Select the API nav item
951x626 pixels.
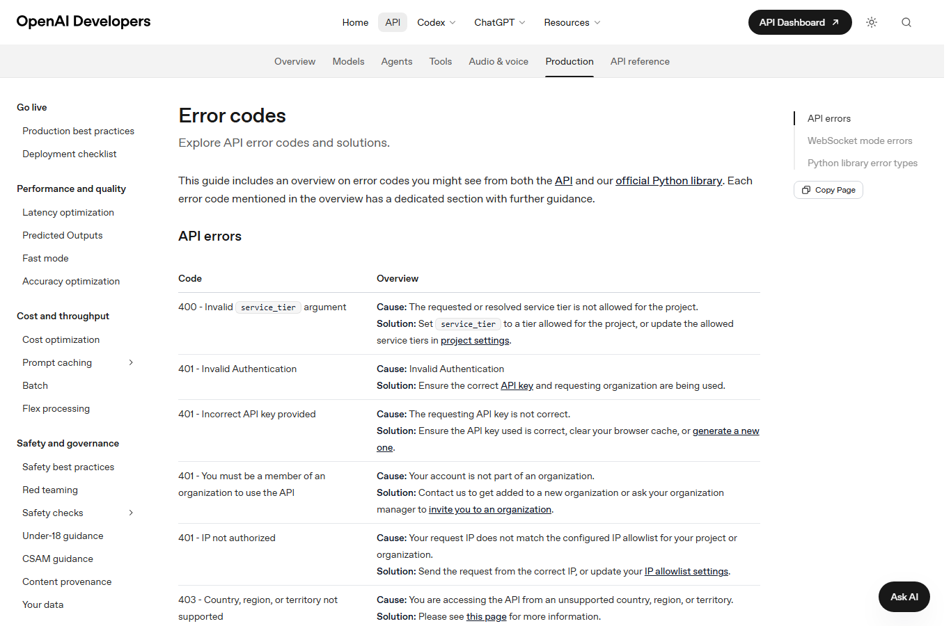[x=393, y=22]
